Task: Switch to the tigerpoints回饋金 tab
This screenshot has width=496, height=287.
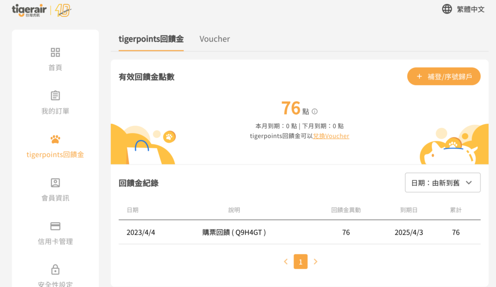Action: tap(151, 39)
